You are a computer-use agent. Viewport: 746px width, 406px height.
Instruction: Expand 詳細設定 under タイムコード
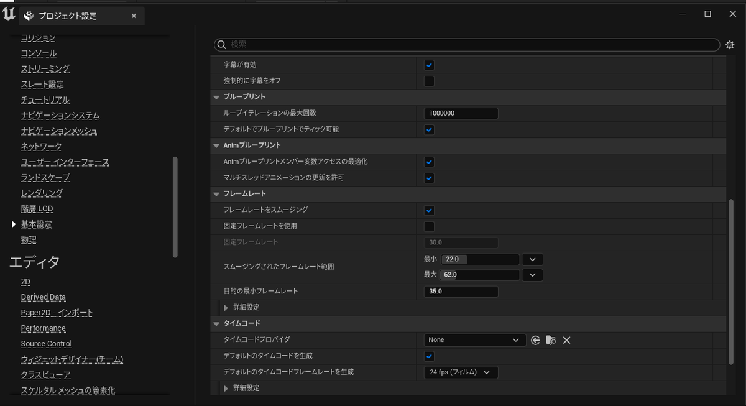pyautogui.click(x=226, y=388)
